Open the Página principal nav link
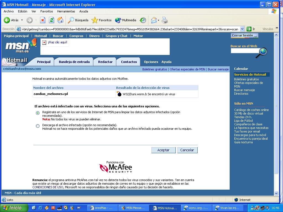Screen dimensions: 283x212 (16, 36)
